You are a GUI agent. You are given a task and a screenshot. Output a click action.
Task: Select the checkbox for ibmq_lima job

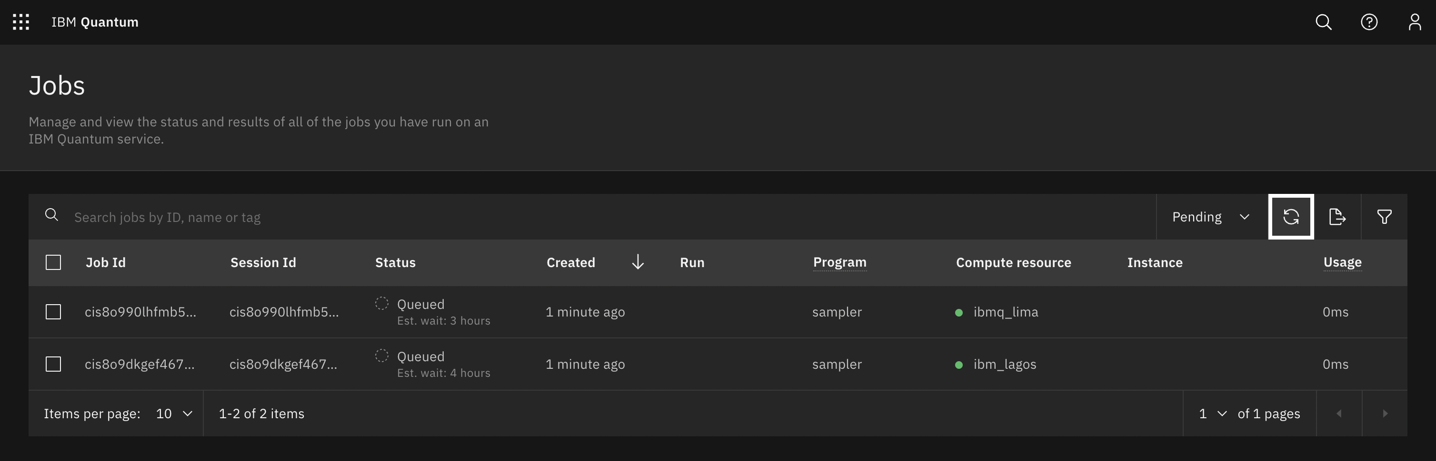[53, 312]
